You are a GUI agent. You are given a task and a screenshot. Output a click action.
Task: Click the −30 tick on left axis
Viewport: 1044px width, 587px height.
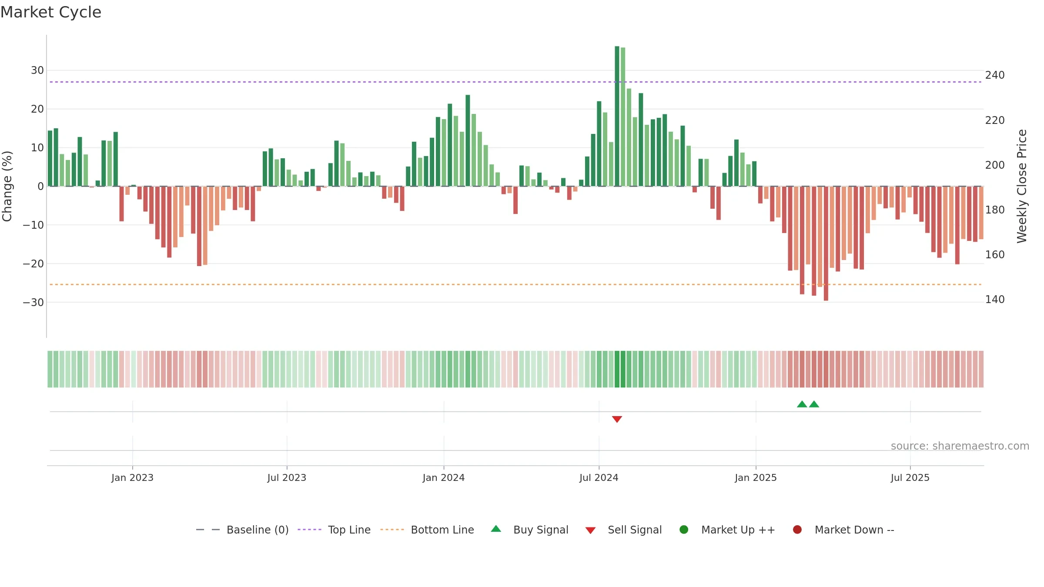tap(33, 302)
